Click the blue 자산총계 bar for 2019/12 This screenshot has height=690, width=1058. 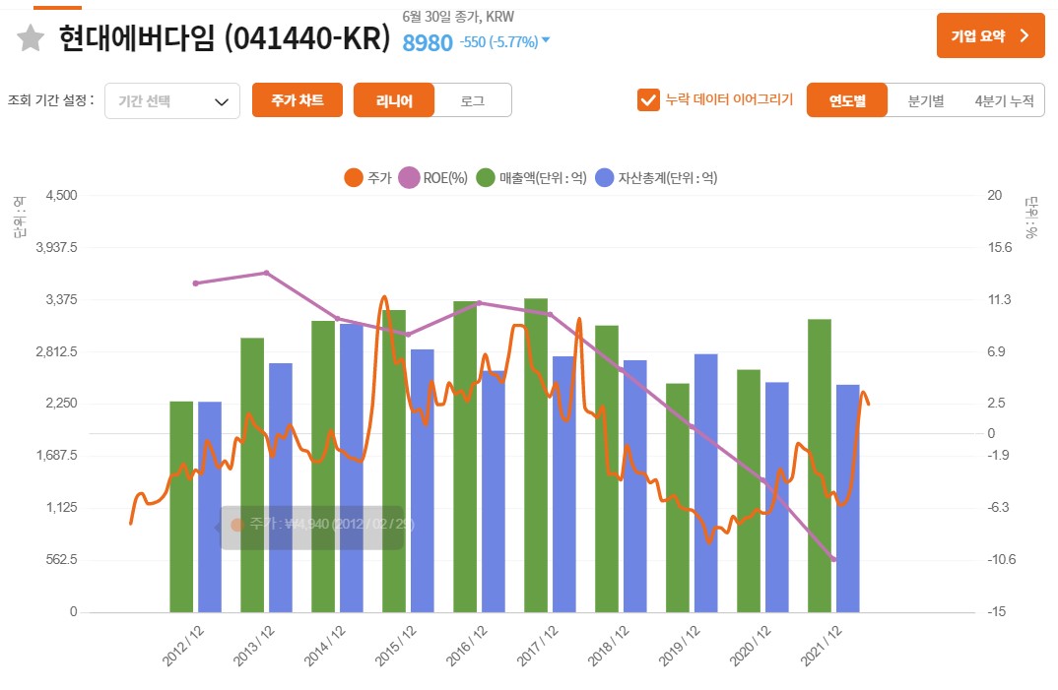click(705, 483)
